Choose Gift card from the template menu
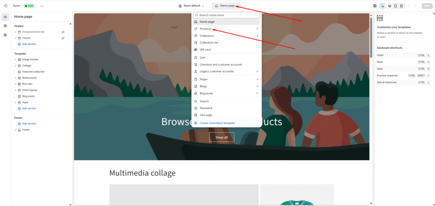Viewport: 435px width, 206px height. point(205,50)
